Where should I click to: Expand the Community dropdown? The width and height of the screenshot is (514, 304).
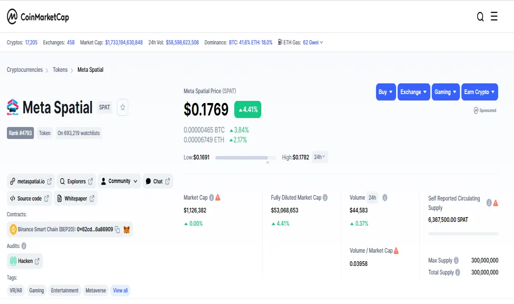click(120, 181)
